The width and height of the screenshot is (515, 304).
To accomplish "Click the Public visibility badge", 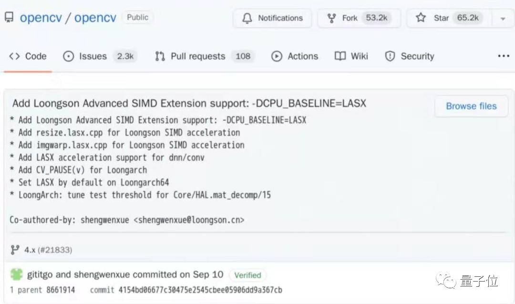I will (x=138, y=17).
